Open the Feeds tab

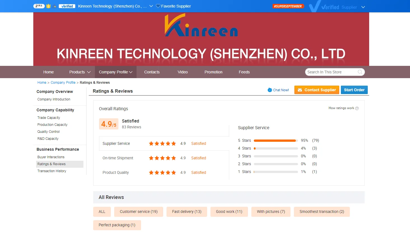coord(244,72)
